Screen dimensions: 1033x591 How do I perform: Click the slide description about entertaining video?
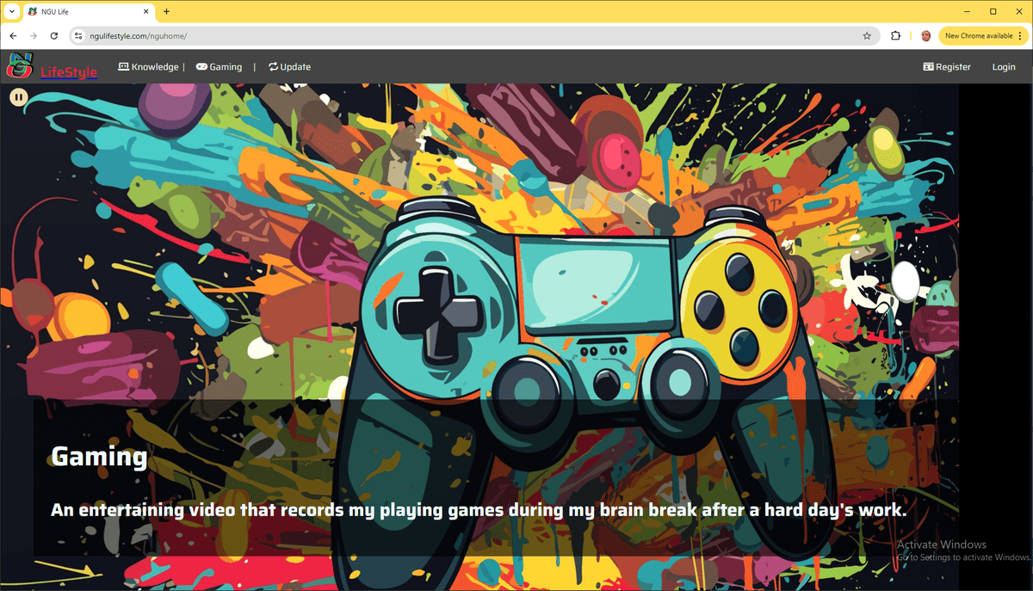pos(479,510)
